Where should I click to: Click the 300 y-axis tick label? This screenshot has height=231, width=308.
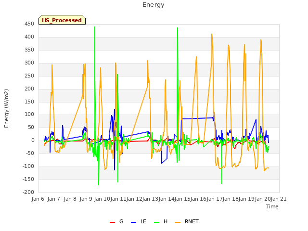pos(29,63)
